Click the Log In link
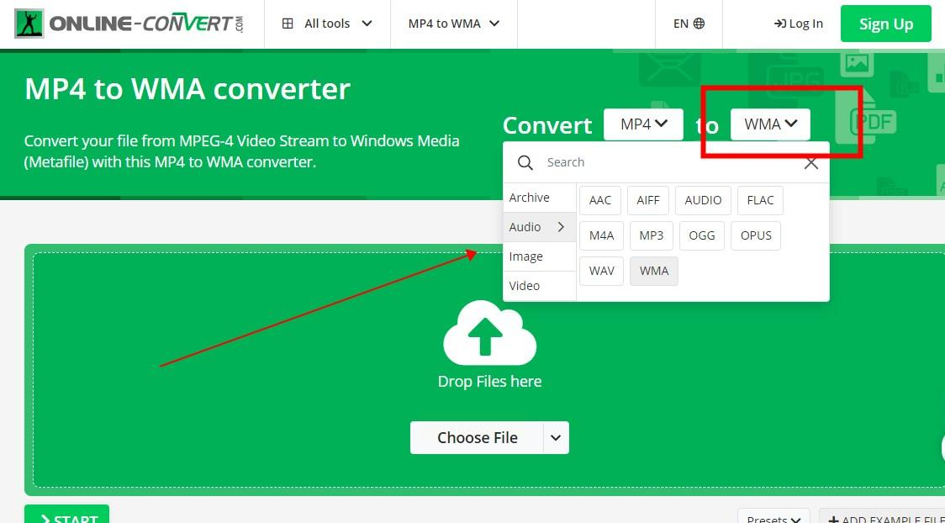 coord(799,24)
